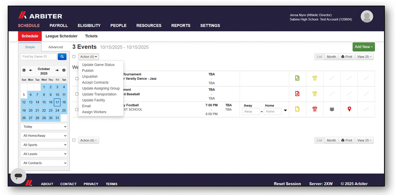395x195 pixels.
Task: Click the yellow jersey icon in Dance row
Action: (315, 78)
